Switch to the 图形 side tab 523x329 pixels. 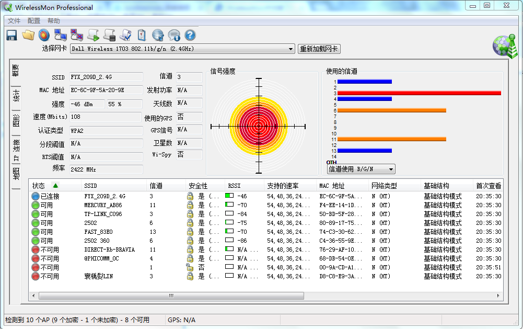click(x=16, y=121)
